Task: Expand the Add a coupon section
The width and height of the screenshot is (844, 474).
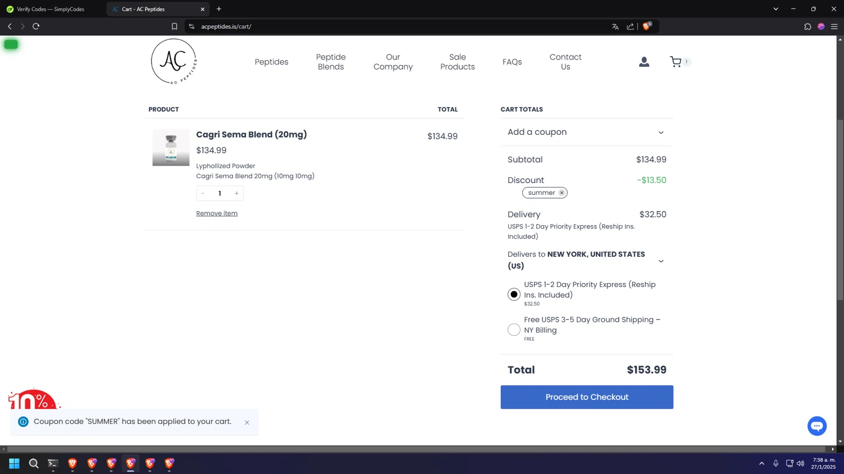Action: [x=586, y=132]
